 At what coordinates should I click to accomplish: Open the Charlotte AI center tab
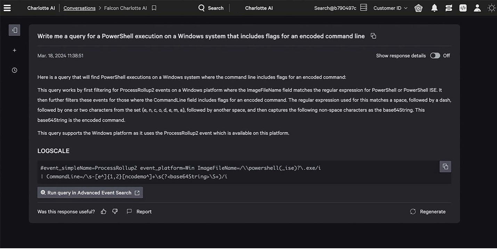[x=259, y=8]
